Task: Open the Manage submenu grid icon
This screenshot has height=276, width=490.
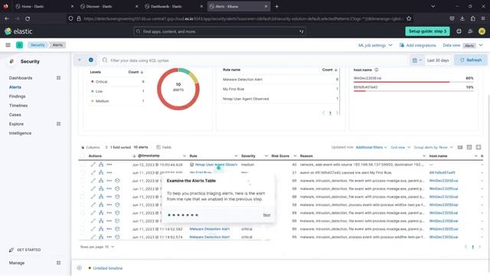Action: click(x=58, y=263)
